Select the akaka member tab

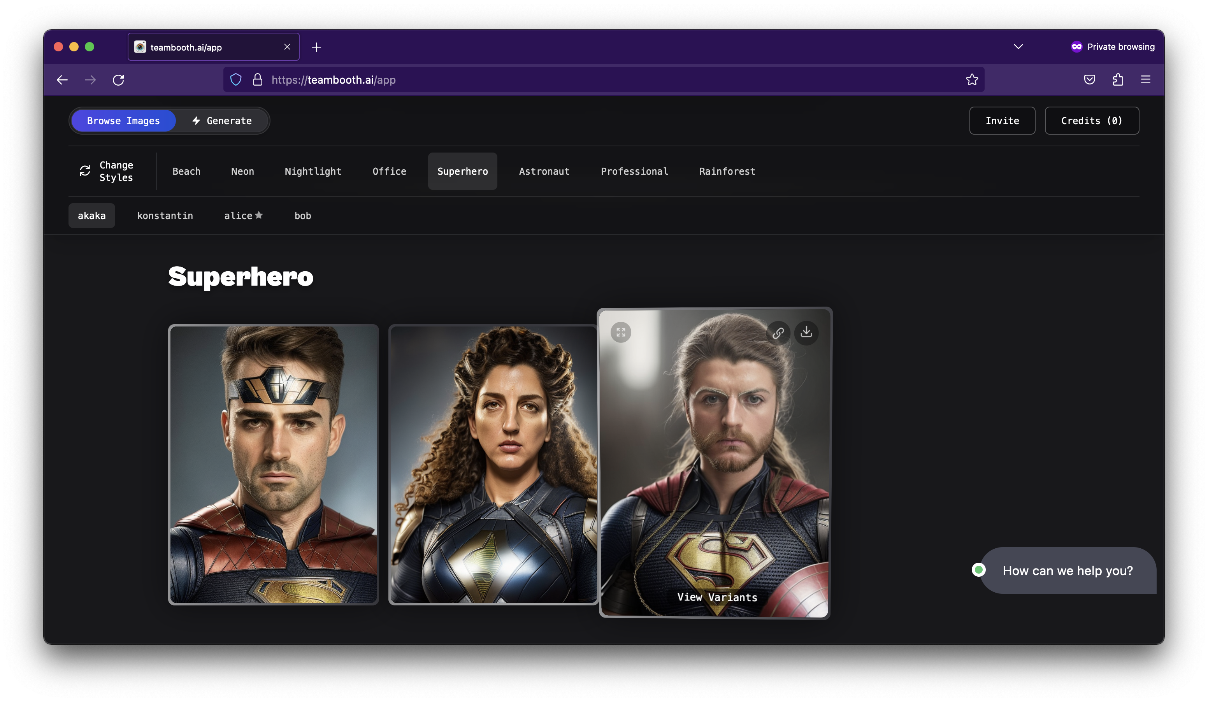(x=91, y=216)
